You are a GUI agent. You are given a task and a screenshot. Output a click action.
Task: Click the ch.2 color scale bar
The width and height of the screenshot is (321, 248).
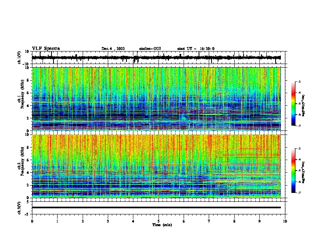[x=293, y=171]
